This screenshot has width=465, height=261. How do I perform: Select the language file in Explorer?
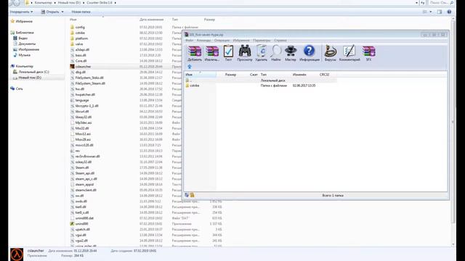point(79,100)
